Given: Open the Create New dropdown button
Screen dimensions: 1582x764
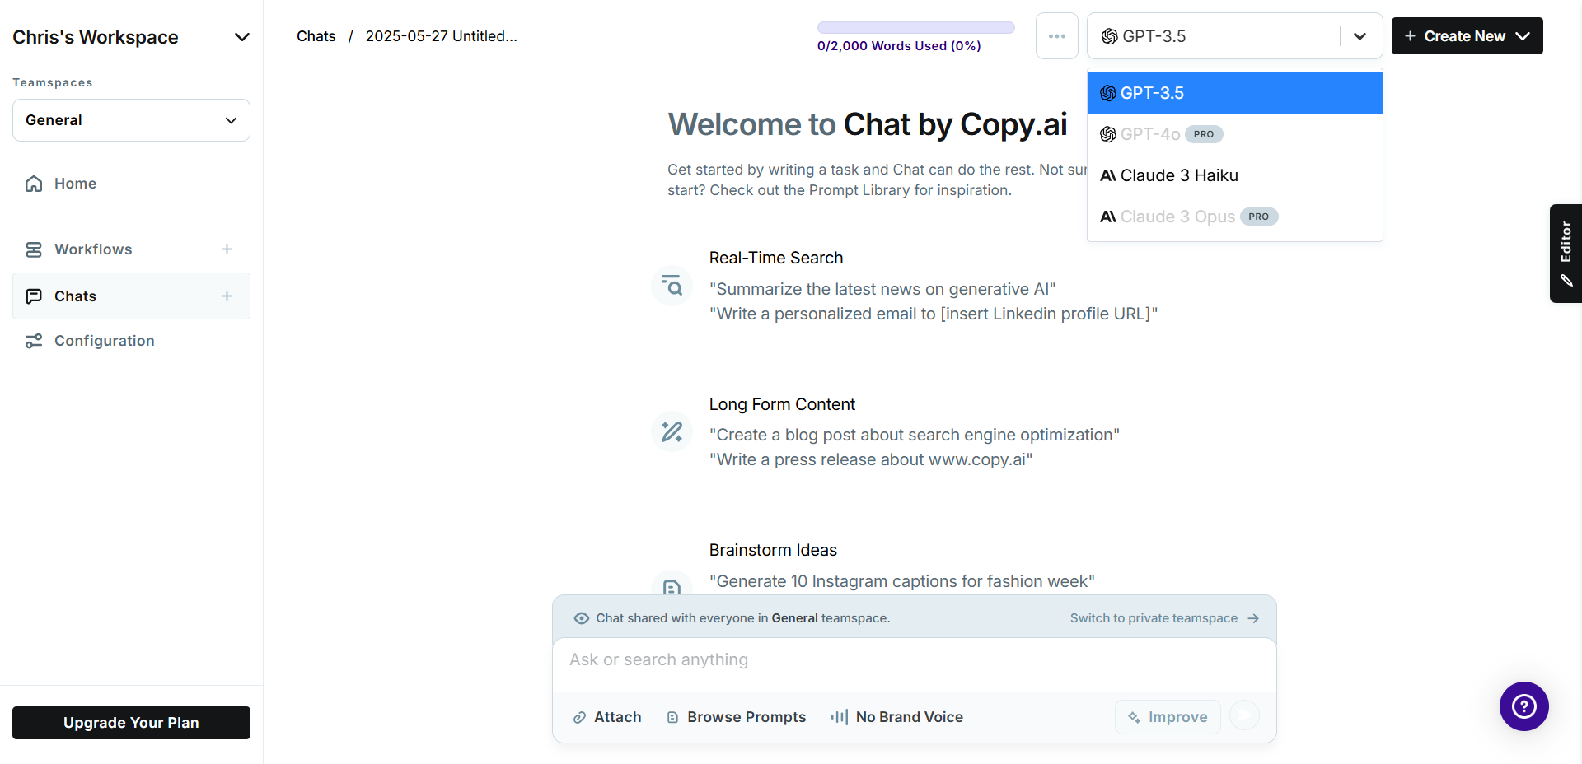Looking at the screenshot, I should 1467,36.
